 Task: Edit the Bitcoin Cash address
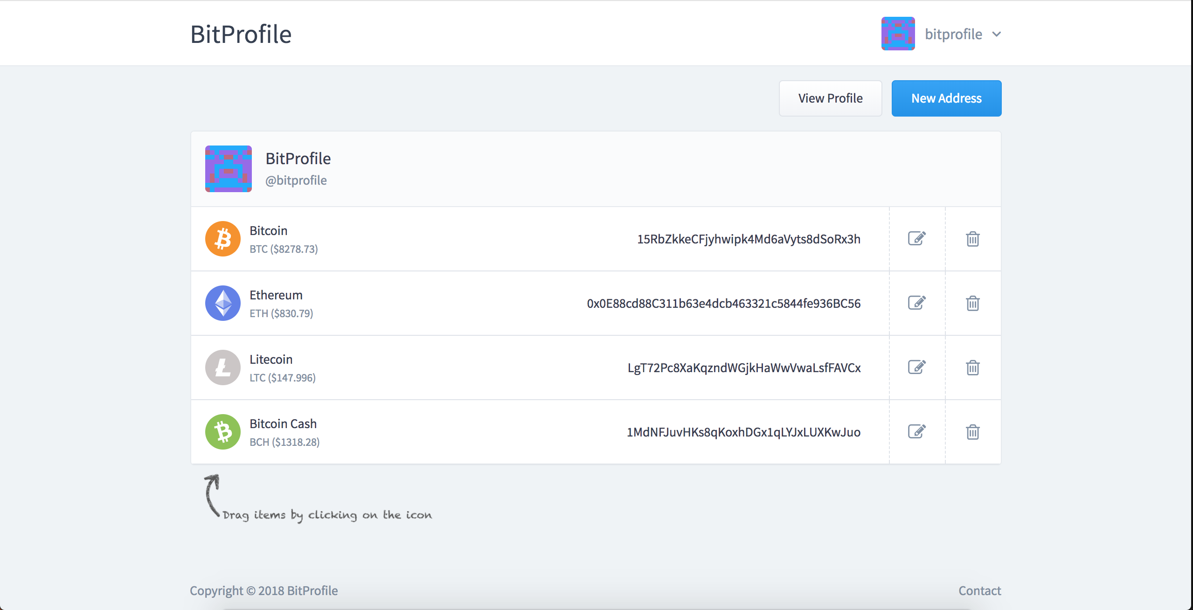(916, 432)
